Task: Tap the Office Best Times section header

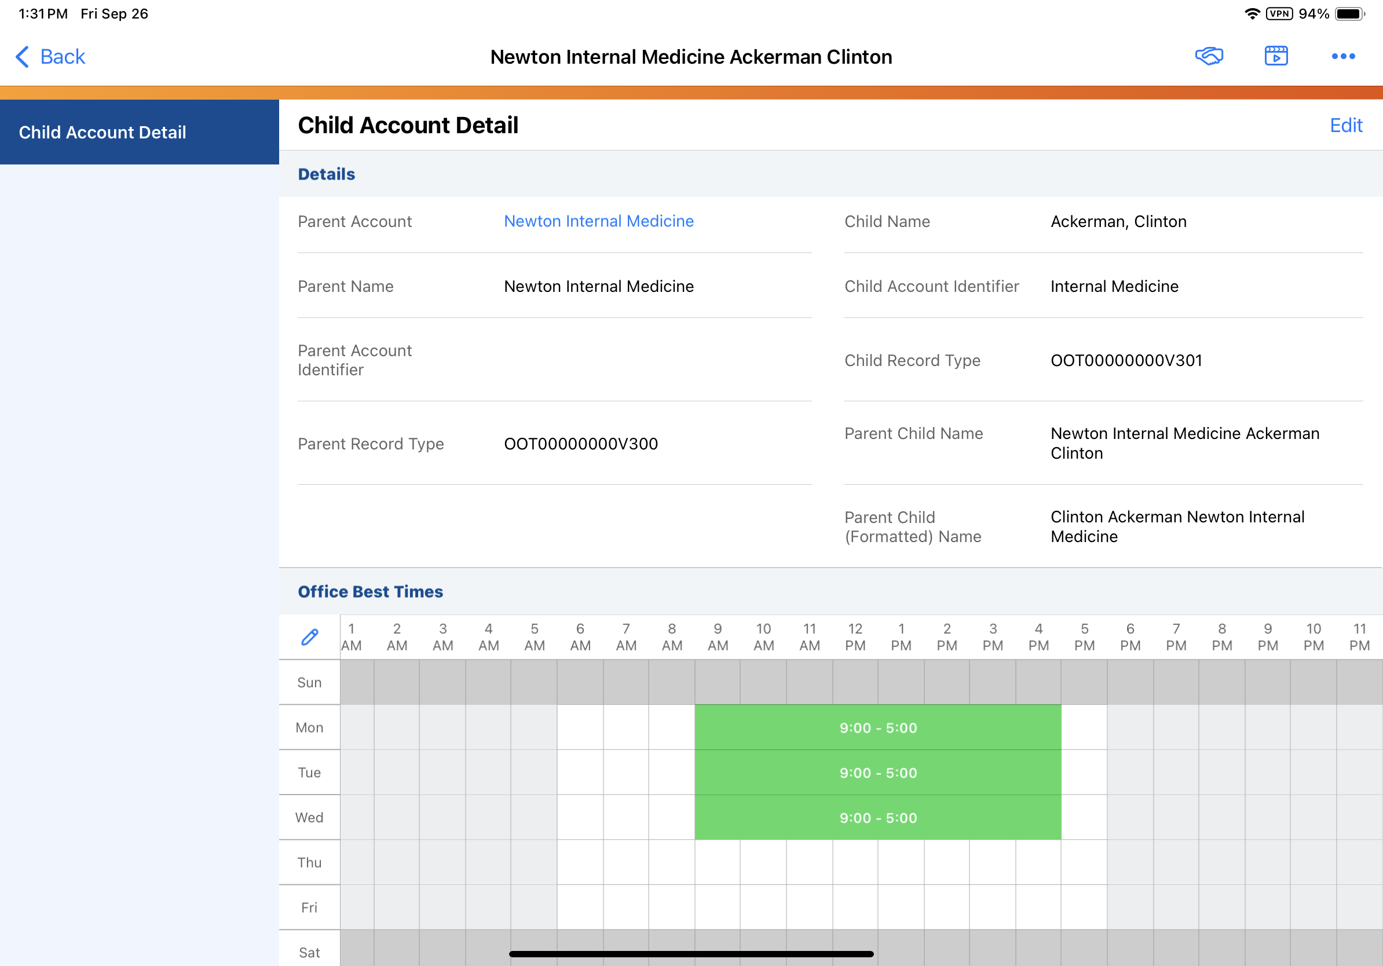Action: [370, 591]
